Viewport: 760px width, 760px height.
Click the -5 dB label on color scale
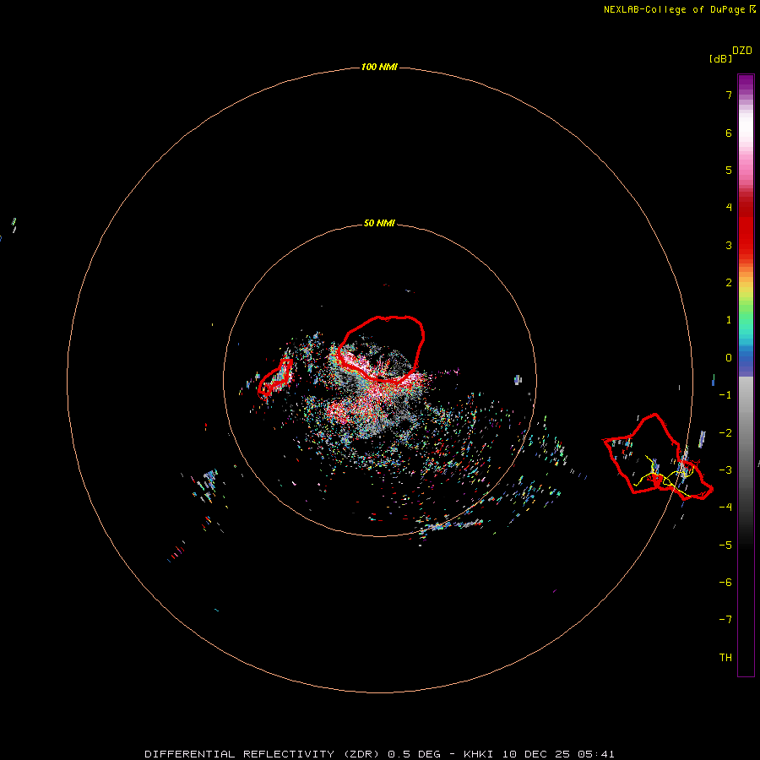coord(725,546)
